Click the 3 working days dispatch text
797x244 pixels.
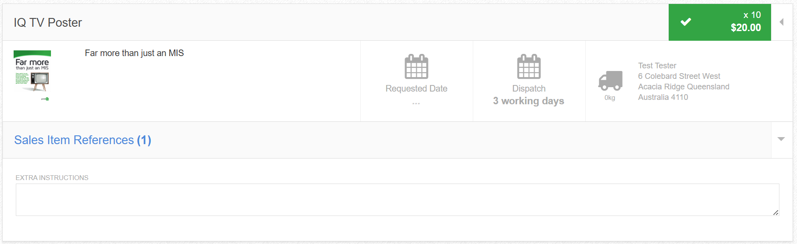pos(529,101)
